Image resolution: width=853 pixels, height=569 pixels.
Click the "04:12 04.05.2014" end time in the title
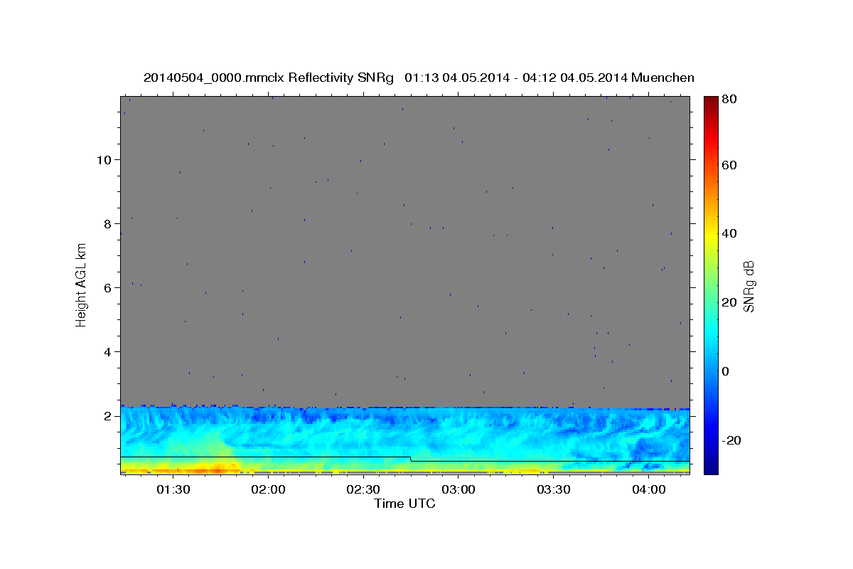[x=574, y=78]
